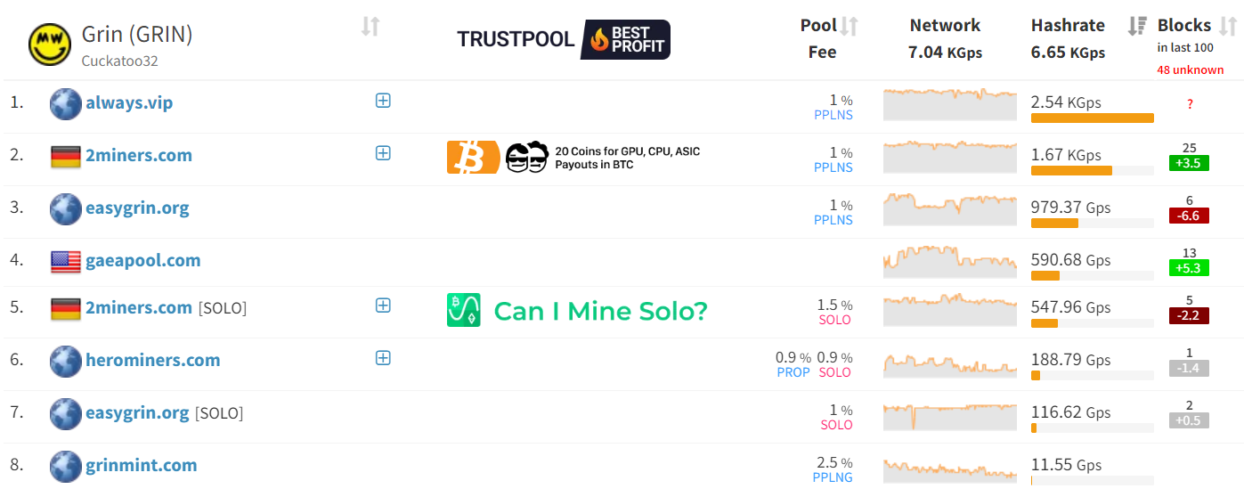Screen dimensions: 1244x497
Task: Click the green +3.5 blocks badge
Action: (1190, 163)
